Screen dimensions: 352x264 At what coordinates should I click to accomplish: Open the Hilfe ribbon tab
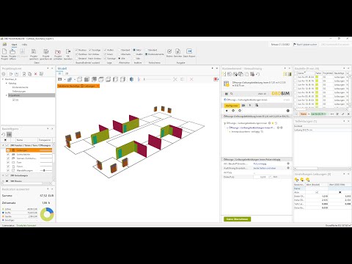point(24,45)
